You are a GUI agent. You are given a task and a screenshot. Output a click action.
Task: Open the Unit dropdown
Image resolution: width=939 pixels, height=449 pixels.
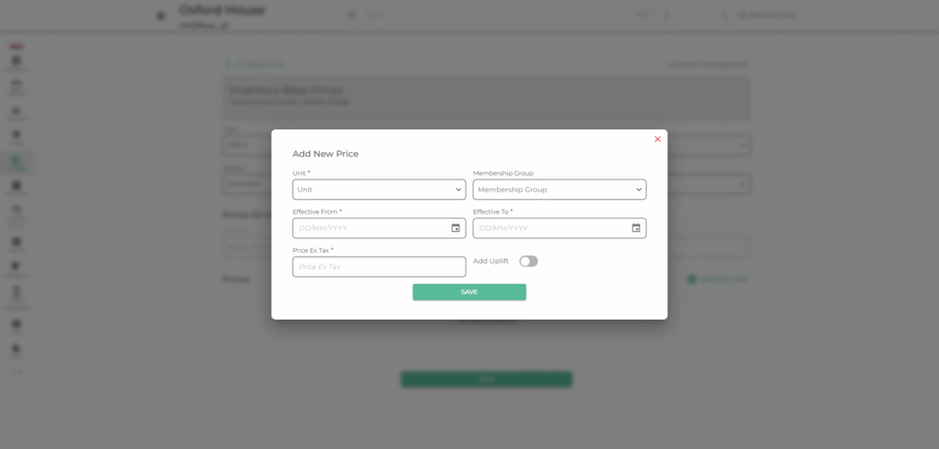pyautogui.click(x=379, y=190)
